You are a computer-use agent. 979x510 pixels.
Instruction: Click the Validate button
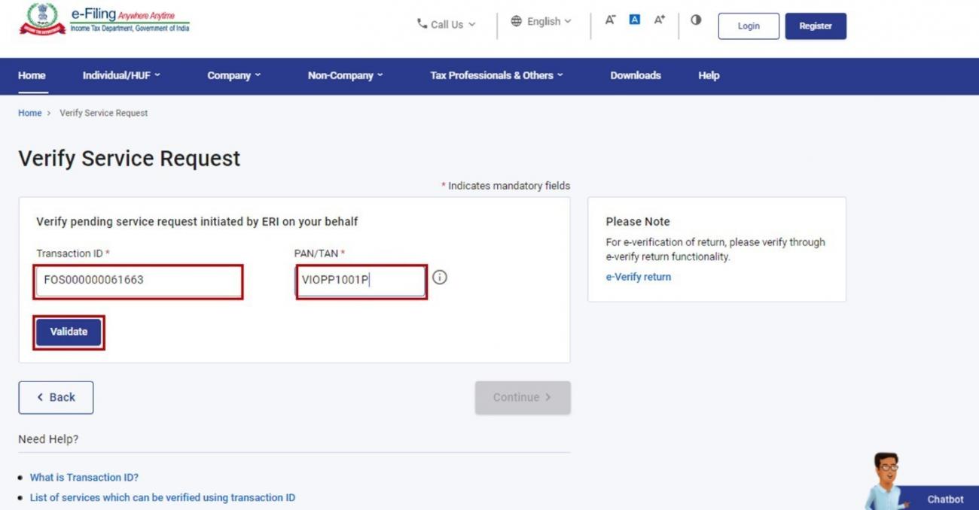coord(69,331)
